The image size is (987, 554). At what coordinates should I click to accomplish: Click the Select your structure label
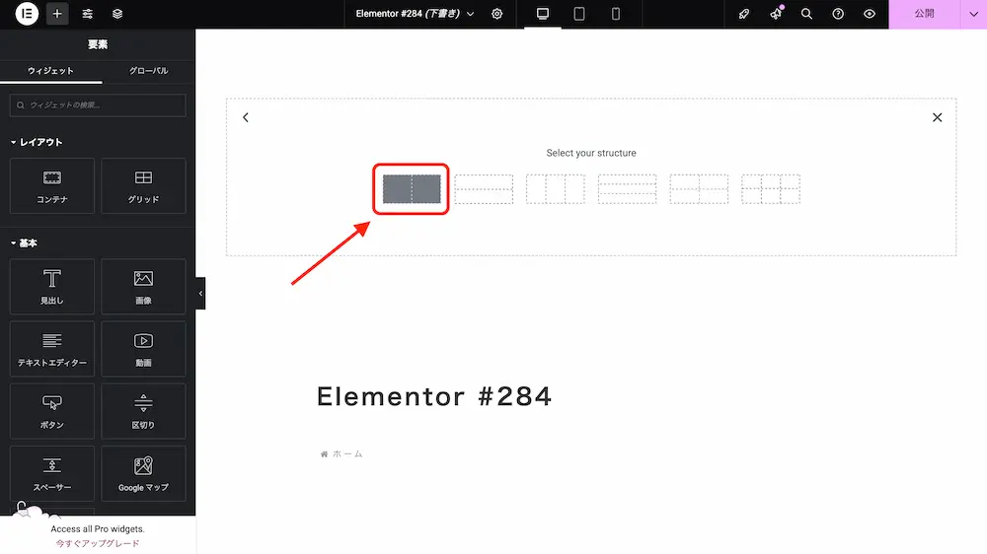coord(591,153)
